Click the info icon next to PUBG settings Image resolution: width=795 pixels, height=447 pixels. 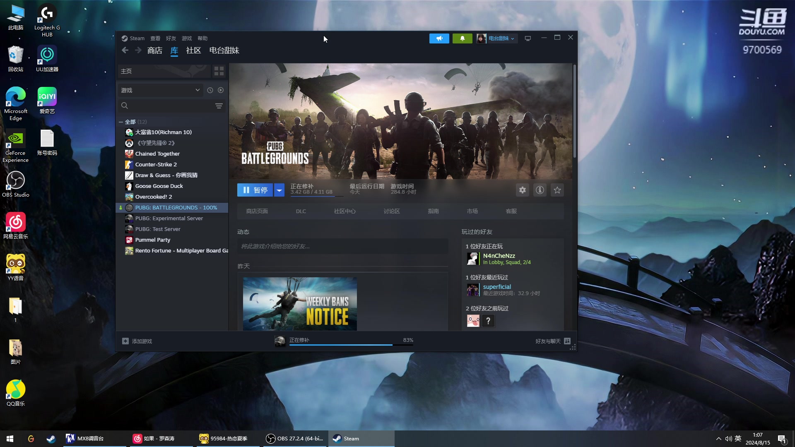(540, 190)
